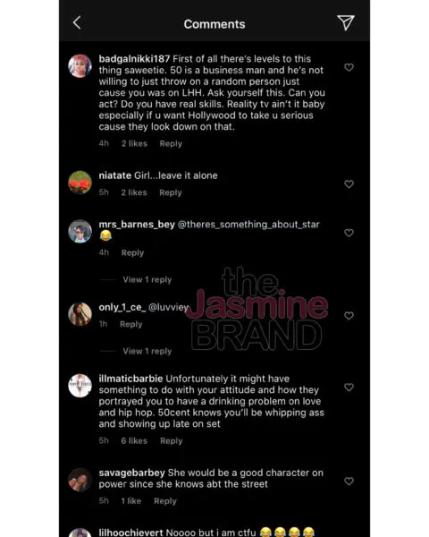Like niatate's comment with the heart

tap(349, 184)
